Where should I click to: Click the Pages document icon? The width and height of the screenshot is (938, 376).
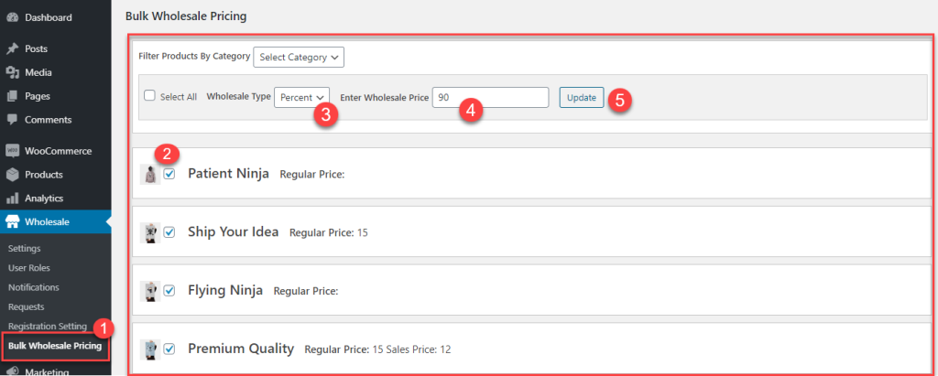coord(12,96)
